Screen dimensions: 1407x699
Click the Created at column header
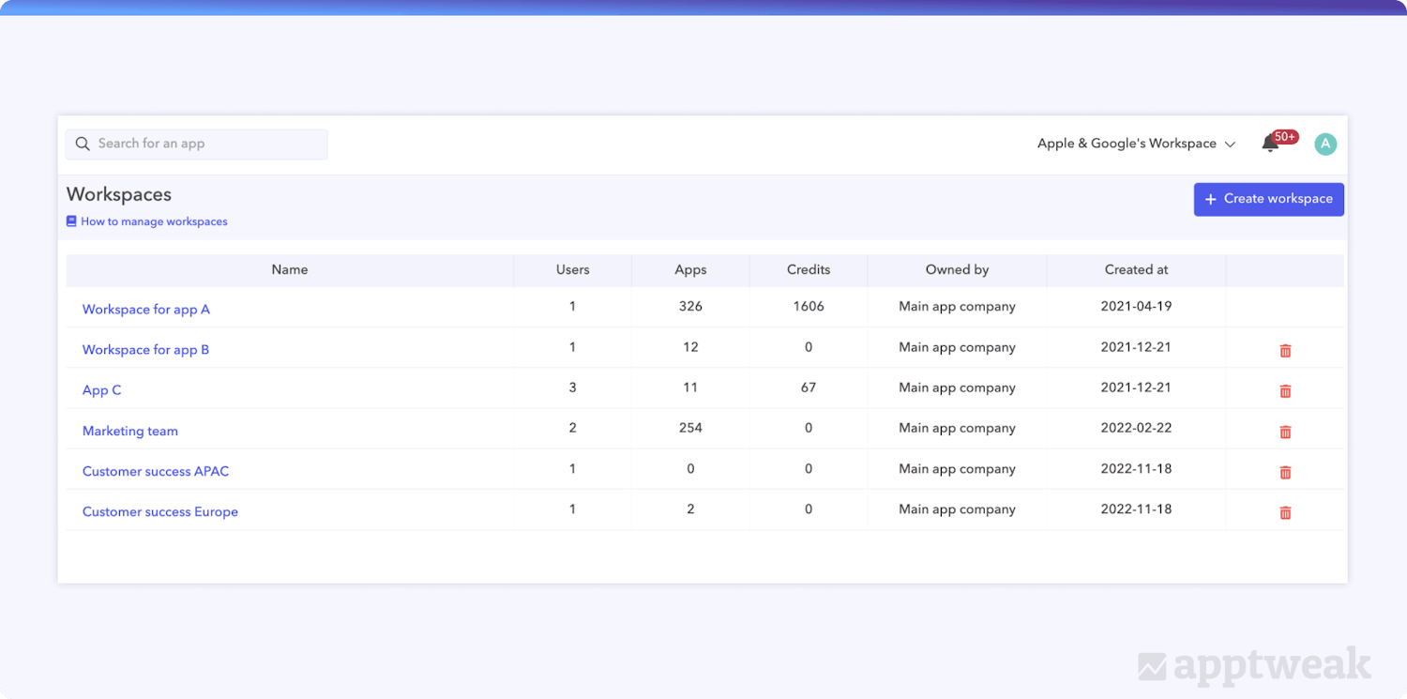point(1136,270)
